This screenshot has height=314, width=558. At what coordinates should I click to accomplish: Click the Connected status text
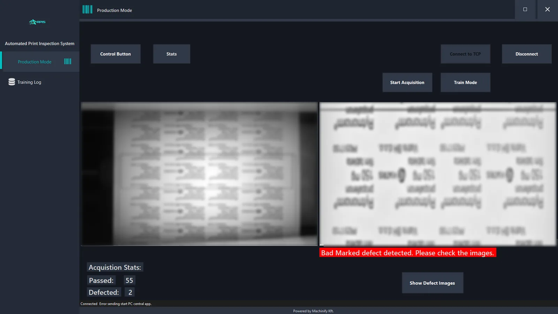click(89, 304)
